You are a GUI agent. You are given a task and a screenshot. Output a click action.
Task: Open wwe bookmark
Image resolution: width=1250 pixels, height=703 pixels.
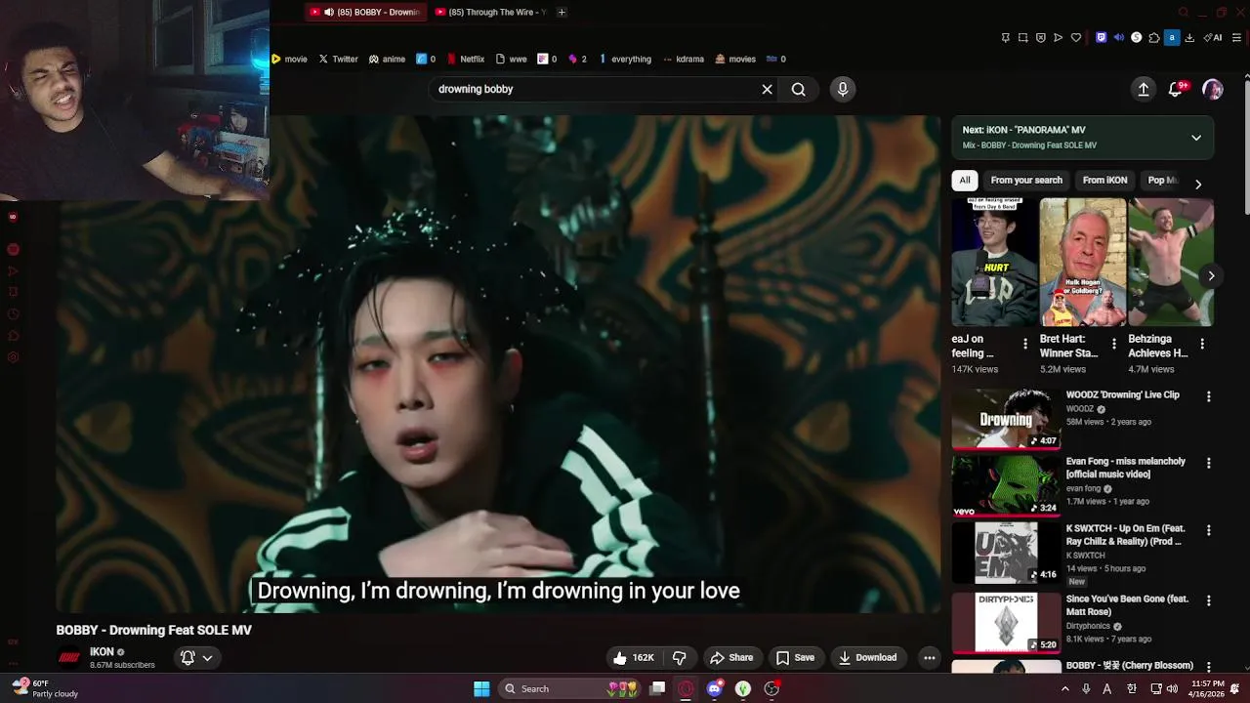[511, 59]
